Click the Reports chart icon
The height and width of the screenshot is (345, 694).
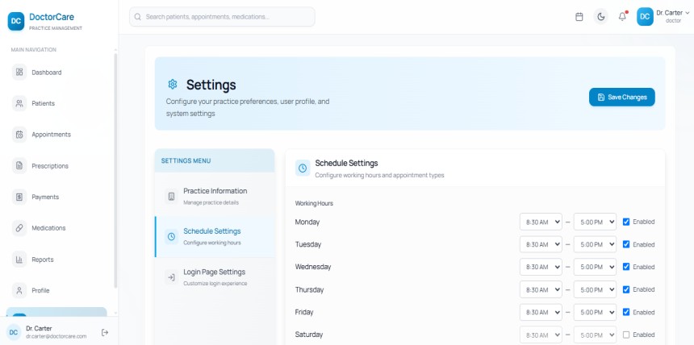coord(19,260)
